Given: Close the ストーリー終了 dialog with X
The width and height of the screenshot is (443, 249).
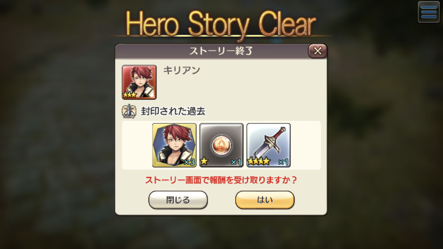Looking at the screenshot, I should pos(317,51).
